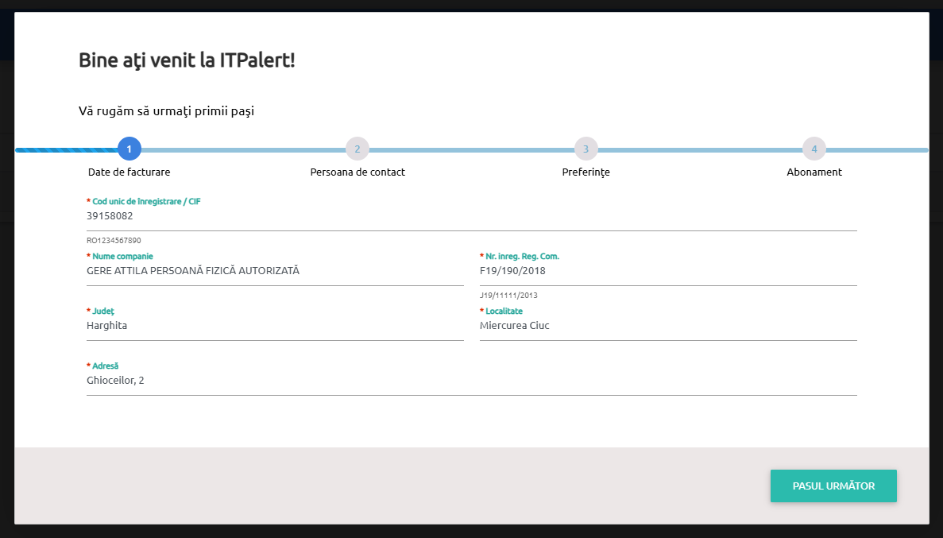The width and height of the screenshot is (943, 538).
Task: Click the Abonament step label
Action: tap(814, 172)
